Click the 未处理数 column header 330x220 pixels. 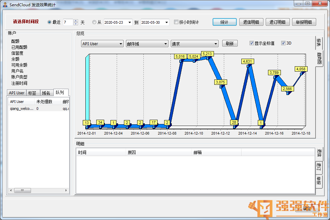tap(47, 102)
